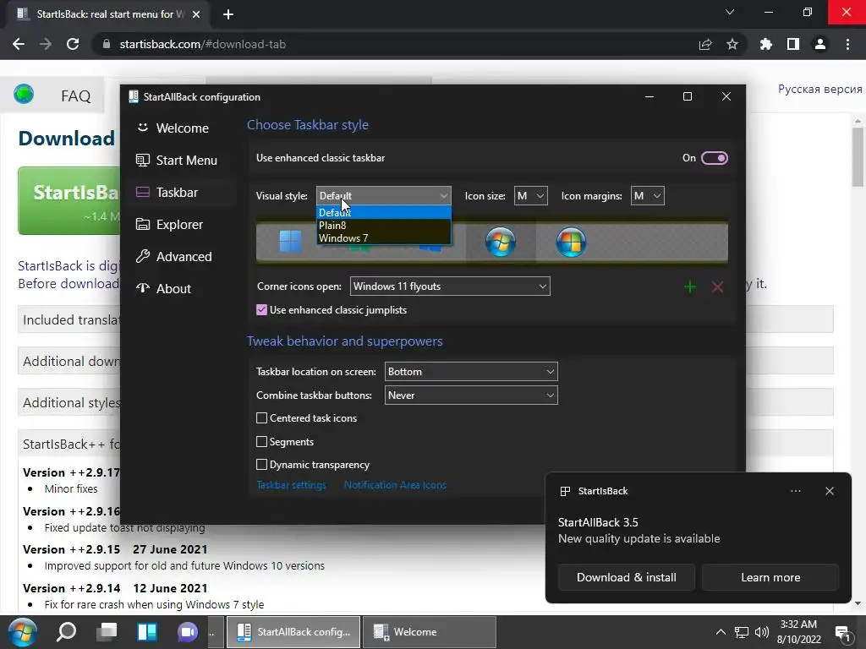
Task: Enable the Segments checkbox
Action: [x=262, y=441]
